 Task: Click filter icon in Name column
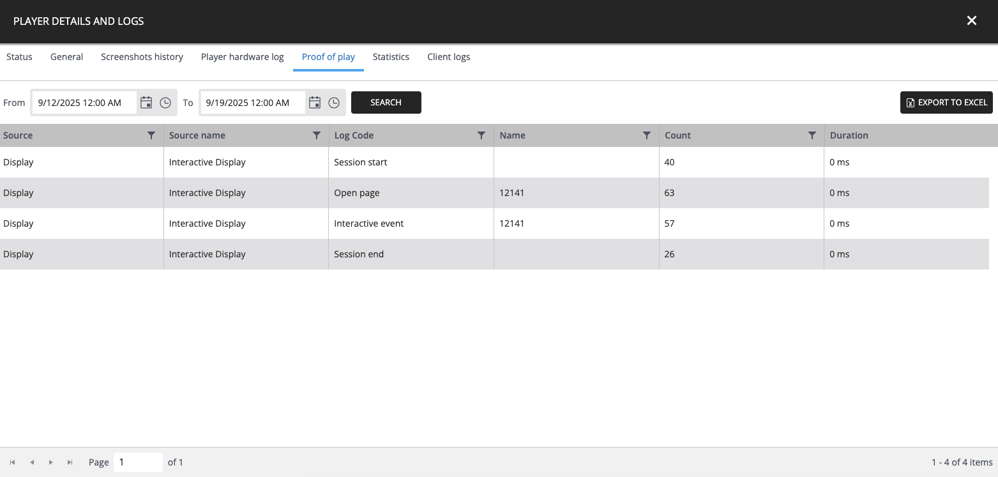click(x=647, y=135)
